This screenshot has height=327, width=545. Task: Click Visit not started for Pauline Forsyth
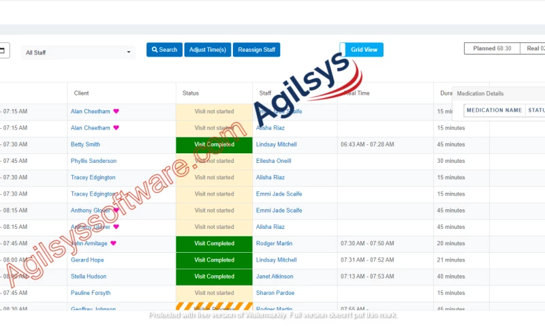[x=214, y=293]
